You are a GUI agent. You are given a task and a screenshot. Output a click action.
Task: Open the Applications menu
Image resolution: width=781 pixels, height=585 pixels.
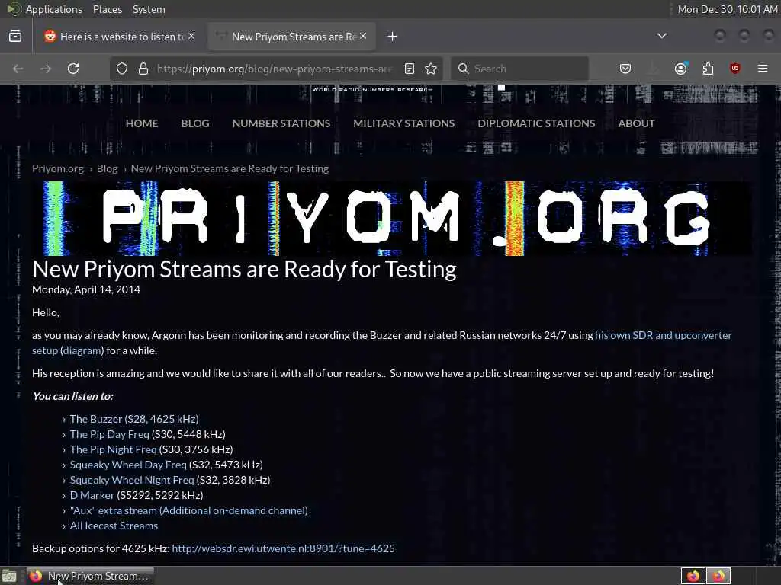pos(54,9)
